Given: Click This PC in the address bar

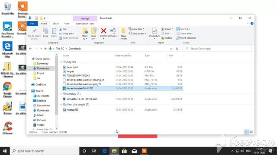Looking at the screenshot, I should coord(60,49).
